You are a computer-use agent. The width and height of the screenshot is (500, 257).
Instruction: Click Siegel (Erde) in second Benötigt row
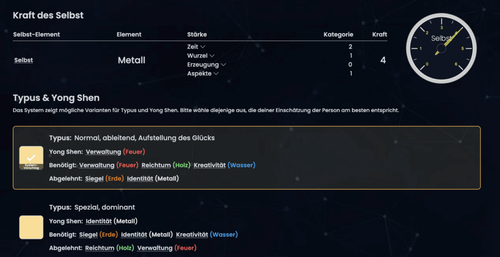(x=99, y=235)
